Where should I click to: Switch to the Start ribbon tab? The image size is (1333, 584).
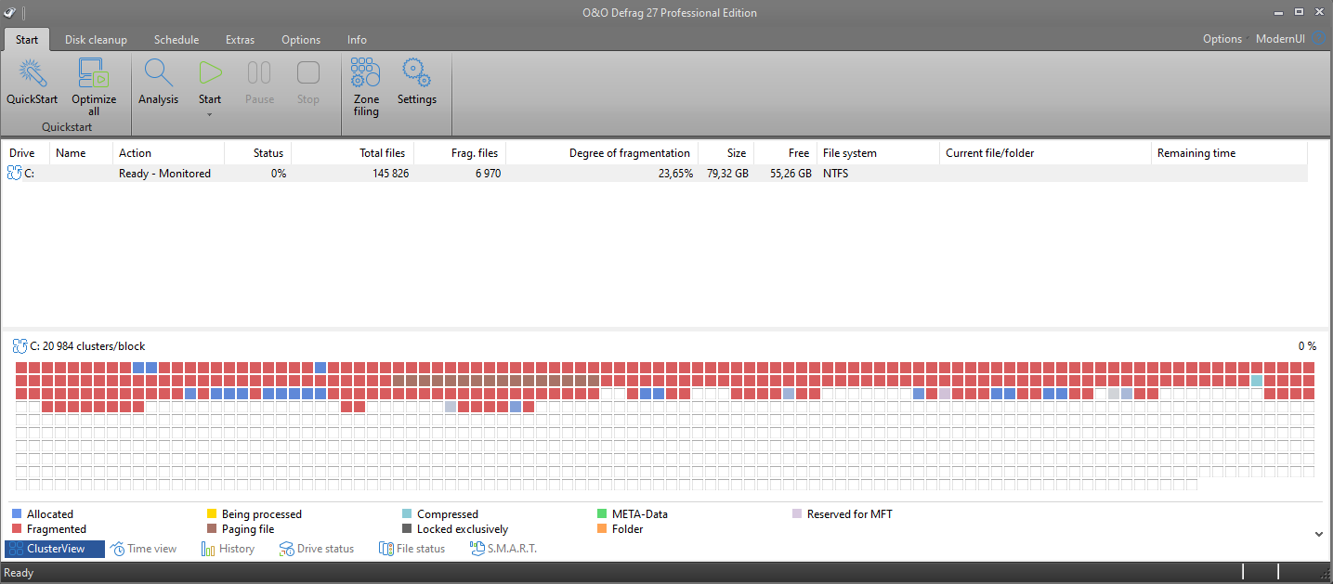27,40
